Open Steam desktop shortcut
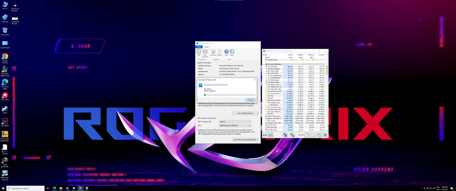 pyautogui.click(x=5, y=109)
